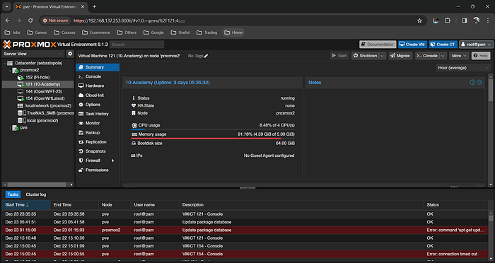This screenshot has height=263, width=495.
Task: Open the Shutdown dropdown arrow
Action: 382,56
